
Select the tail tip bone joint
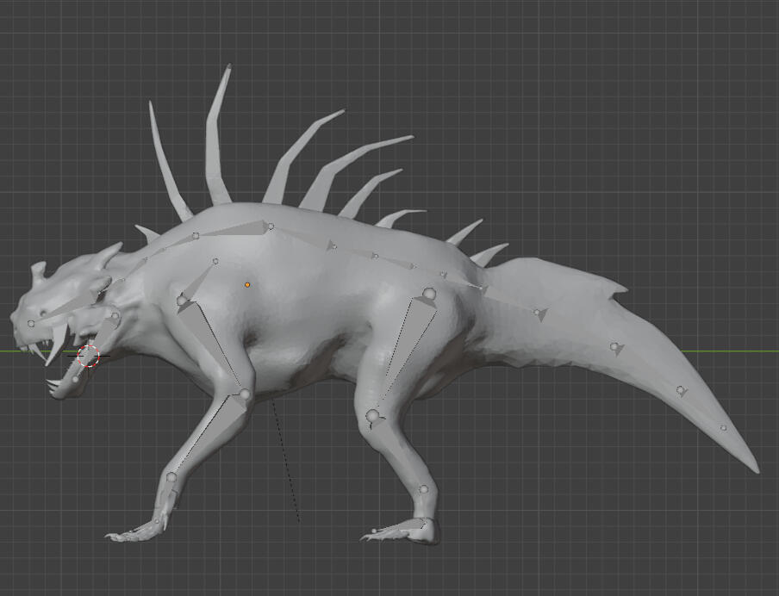coord(723,428)
